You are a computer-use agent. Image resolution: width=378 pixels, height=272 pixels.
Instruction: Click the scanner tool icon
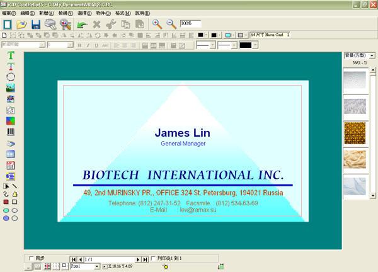(x=11, y=144)
